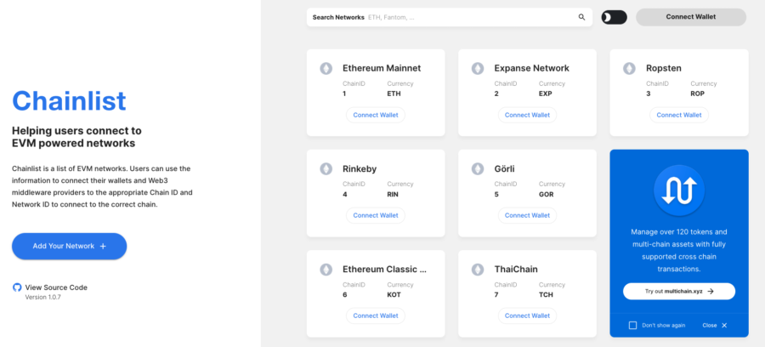
Task: Click the truncated Ethereum Classic card title
Action: (x=384, y=270)
